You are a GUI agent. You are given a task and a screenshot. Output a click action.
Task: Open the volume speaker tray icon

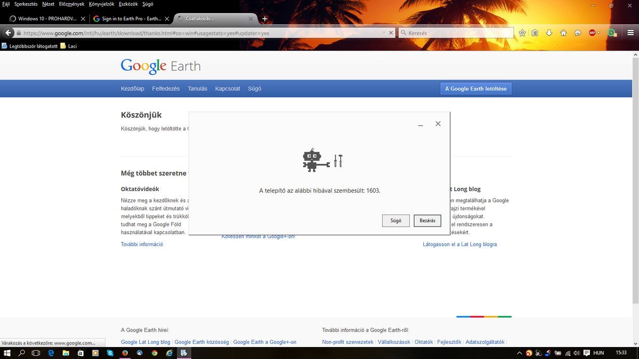pyautogui.click(x=577, y=353)
